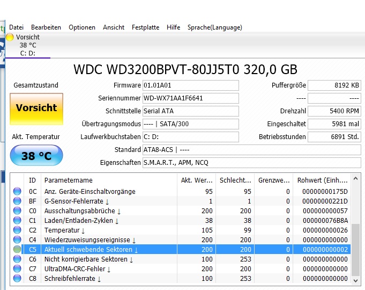Click blue status icon for Schreibfehlerrate

point(17,279)
